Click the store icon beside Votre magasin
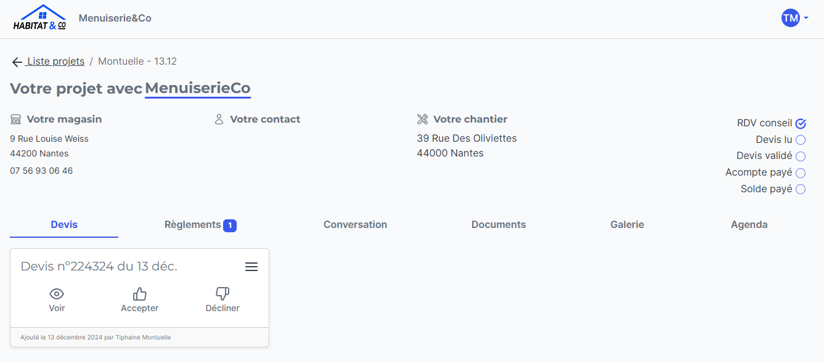This screenshot has height=361, width=824. (x=16, y=120)
